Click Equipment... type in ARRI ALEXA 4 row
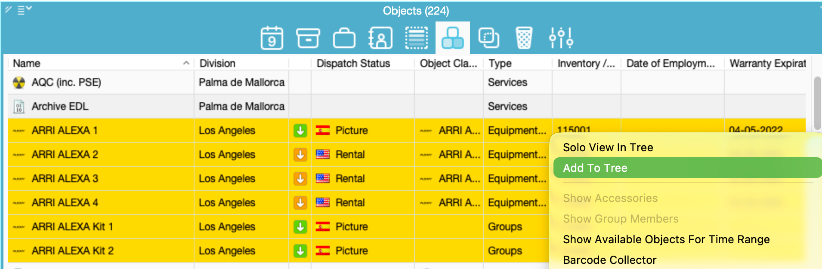 coord(517,202)
